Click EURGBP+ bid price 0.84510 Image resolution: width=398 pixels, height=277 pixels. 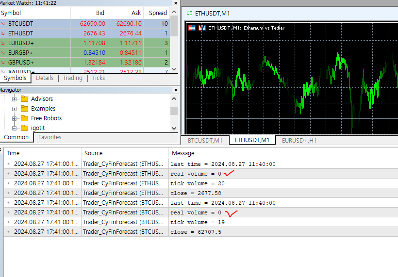[x=94, y=53]
